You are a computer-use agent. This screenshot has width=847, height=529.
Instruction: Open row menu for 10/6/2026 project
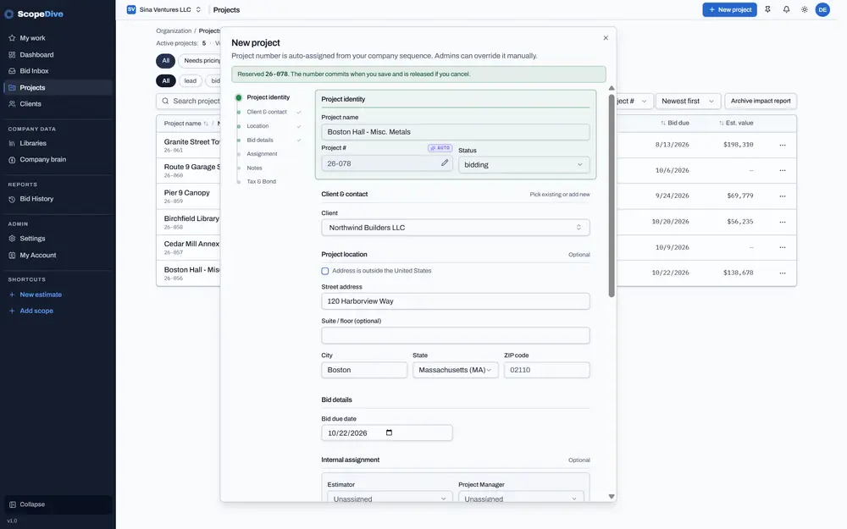(x=782, y=170)
